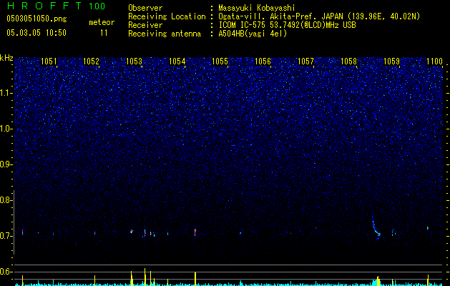This screenshot has height=286, width=450.
Task: Click the yellow intensity spike near 1054
Action: [195, 279]
